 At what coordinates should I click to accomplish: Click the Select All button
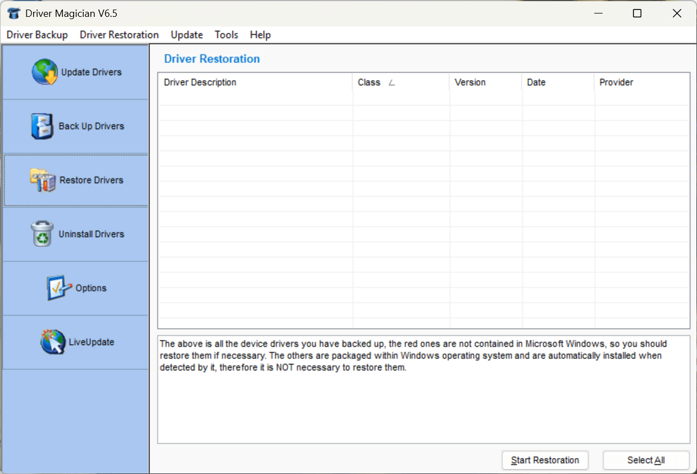click(x=646, y=460)
